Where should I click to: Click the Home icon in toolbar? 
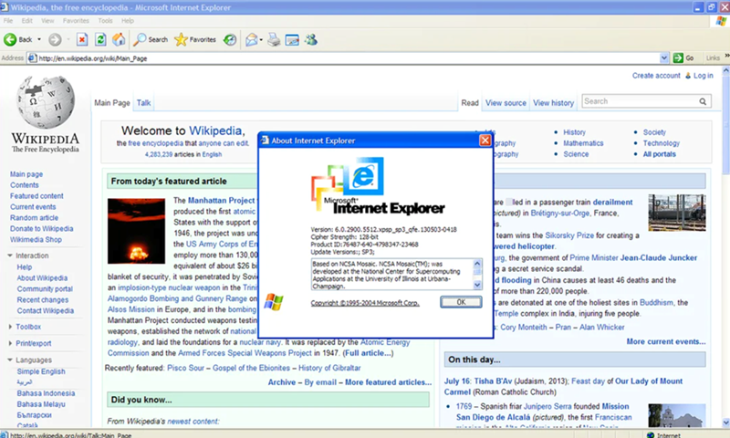coord(119,39)
